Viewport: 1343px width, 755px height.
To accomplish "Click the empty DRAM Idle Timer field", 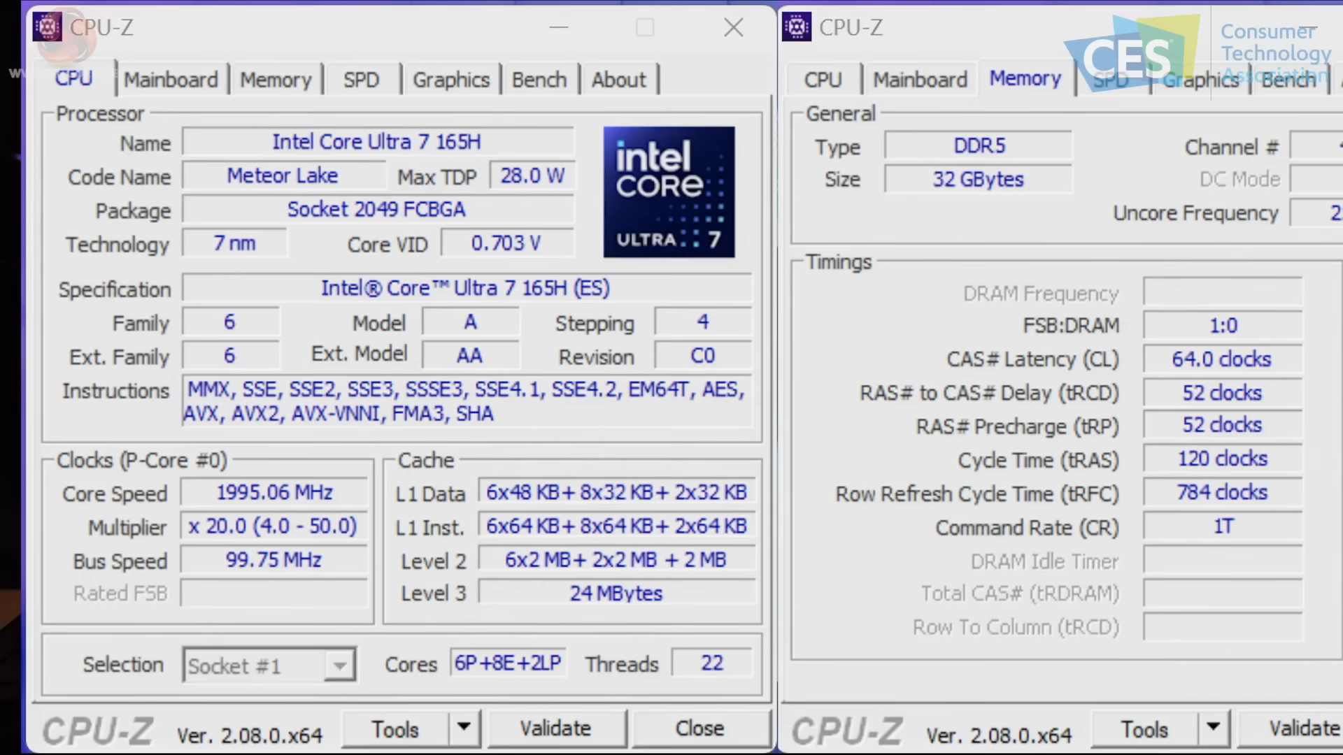I will (x=1223, y=560).
